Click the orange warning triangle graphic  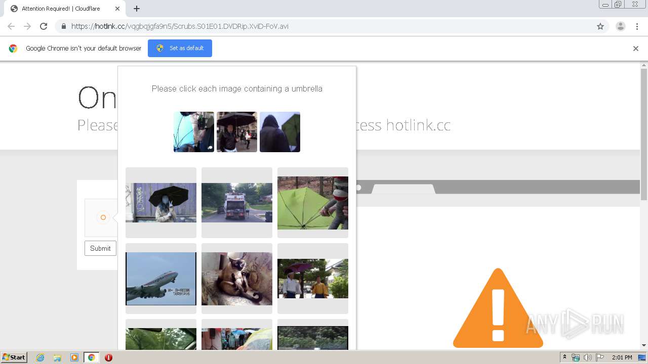tap(498, 308)
